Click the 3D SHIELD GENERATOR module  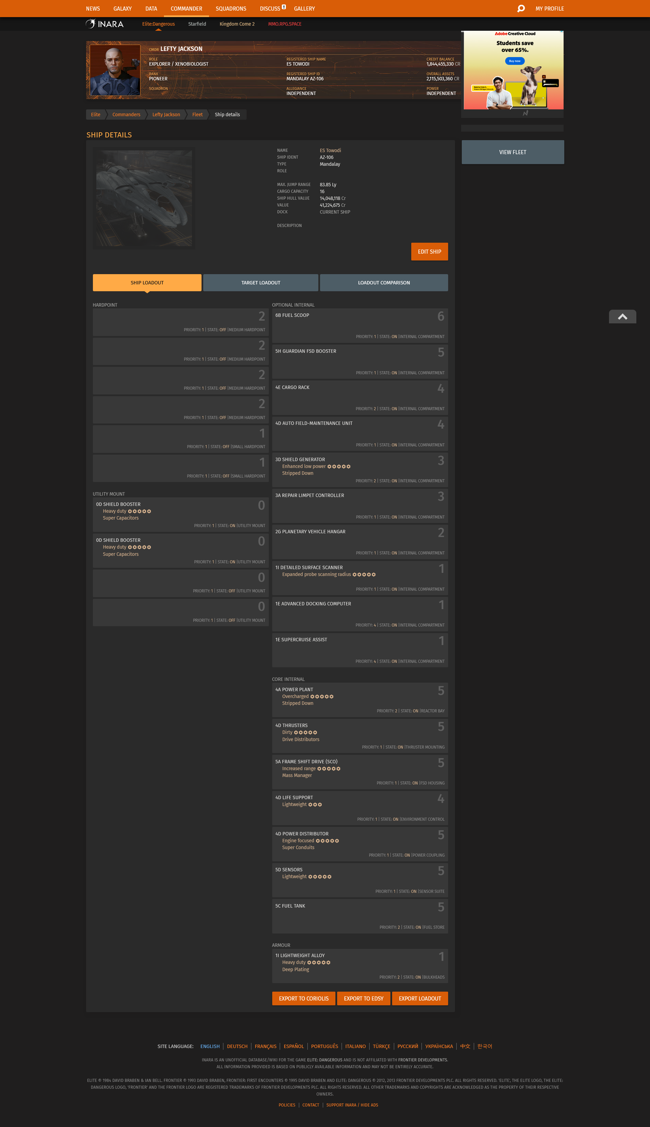360,470
